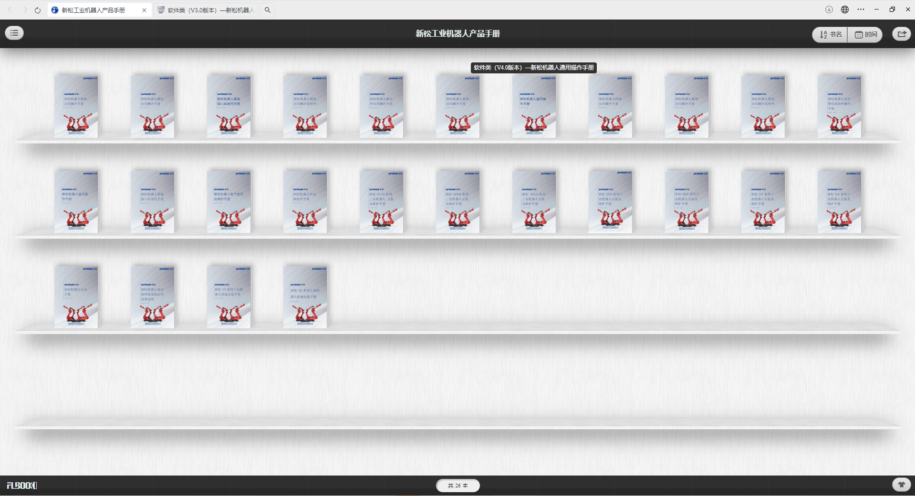Open the browser three-dot more menu
The width and height of the screenshot is (915, 496).
(x=861, y=10)
